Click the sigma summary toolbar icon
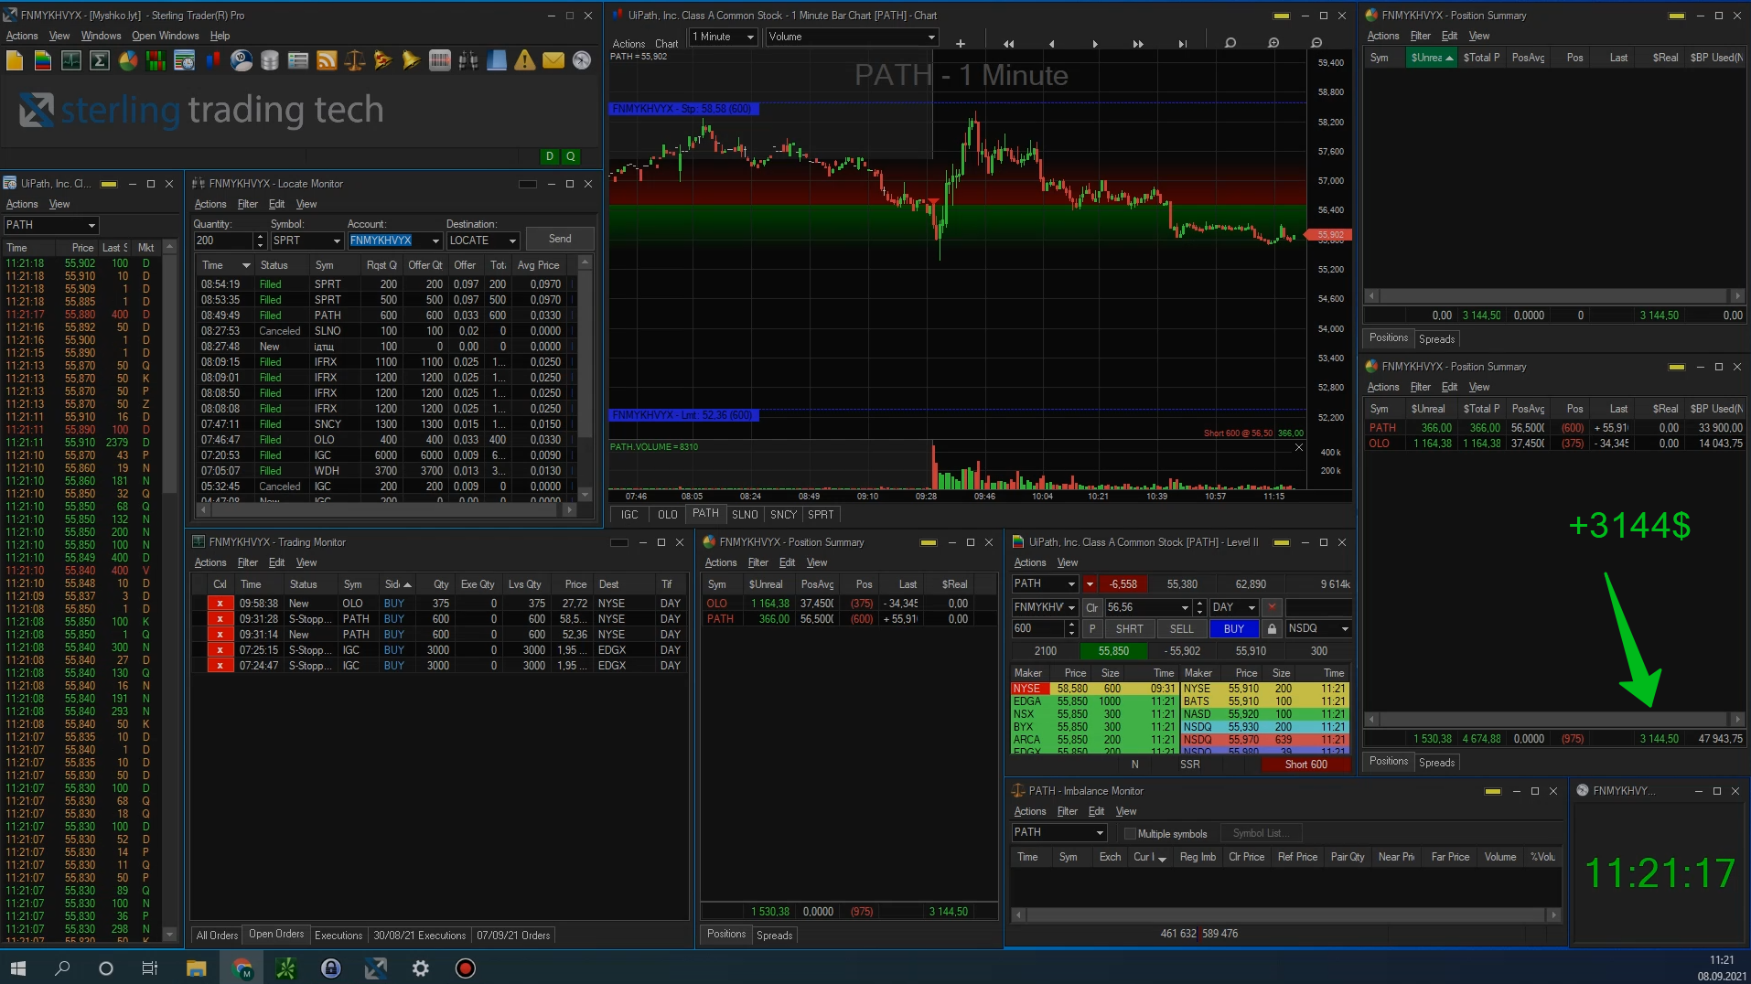 pos(100,61)
